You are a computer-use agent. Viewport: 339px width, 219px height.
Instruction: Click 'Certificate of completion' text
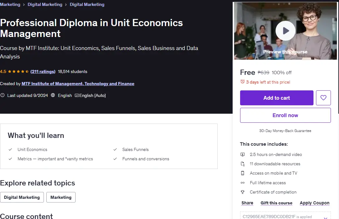273,192
